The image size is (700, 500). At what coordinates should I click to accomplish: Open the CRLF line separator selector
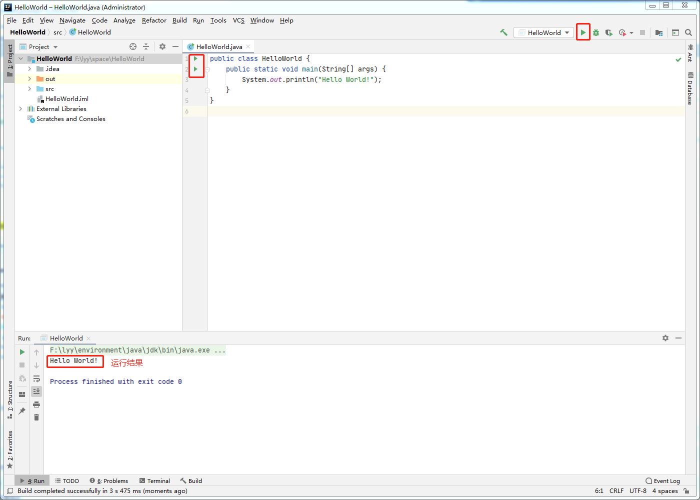pyautogui.click(x=616, y=491)
